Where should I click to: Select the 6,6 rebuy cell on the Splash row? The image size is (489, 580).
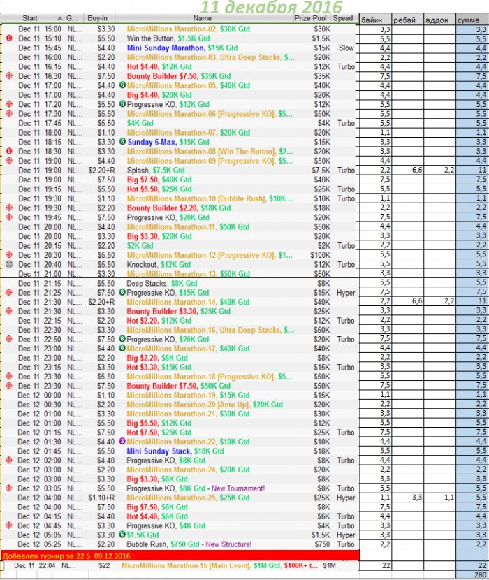(408, 170)
